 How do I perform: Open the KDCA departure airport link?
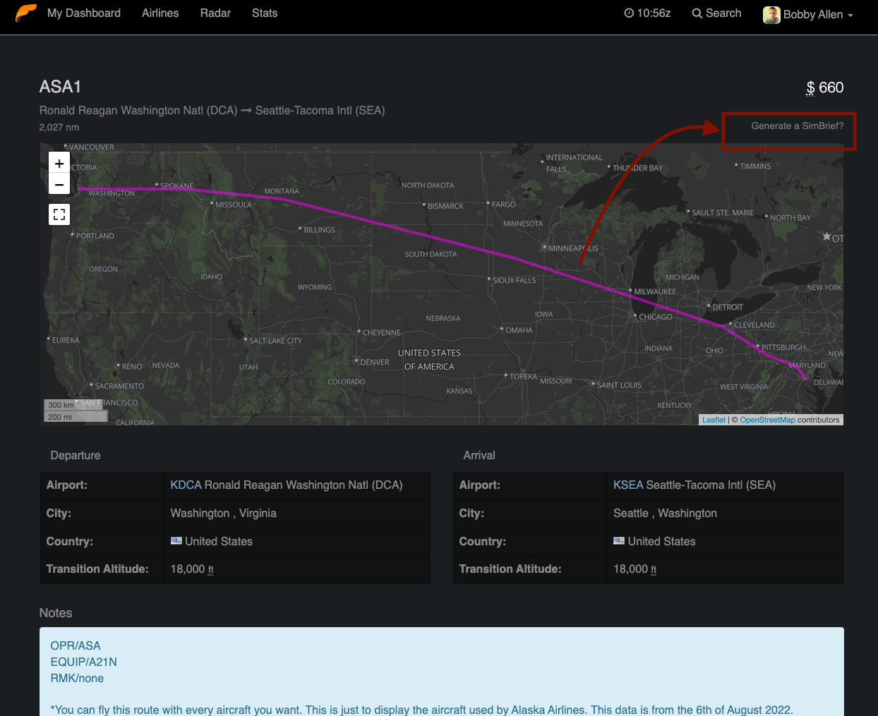point(186,485)
